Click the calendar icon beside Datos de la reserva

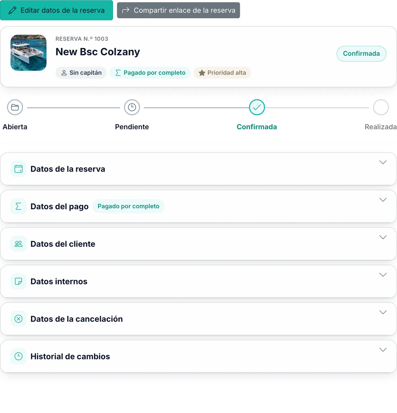pyautogui.click(x=18, y=169)
